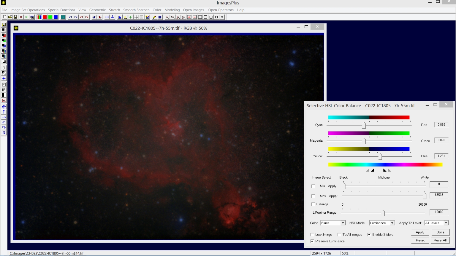Image resolution: width=456 pixels, height=256 pixels.
Task: Open the Apply To Level dropdown
Action: [436, 223]
